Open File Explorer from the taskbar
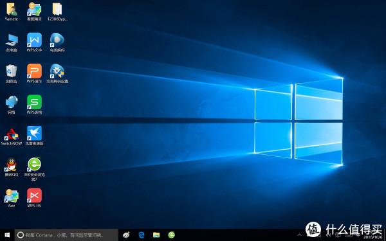The width and height of the screenshot is (386, 241). click(x=156, y=235)
